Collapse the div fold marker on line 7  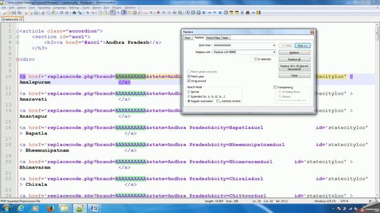point(17,59)
